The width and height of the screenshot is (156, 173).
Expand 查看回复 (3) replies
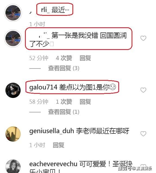tap(64, 68)
